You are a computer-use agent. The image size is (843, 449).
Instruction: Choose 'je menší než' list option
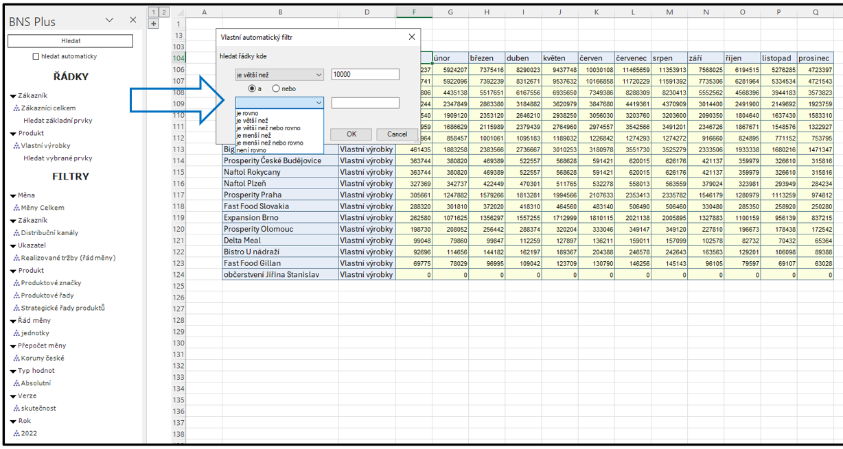279,135
